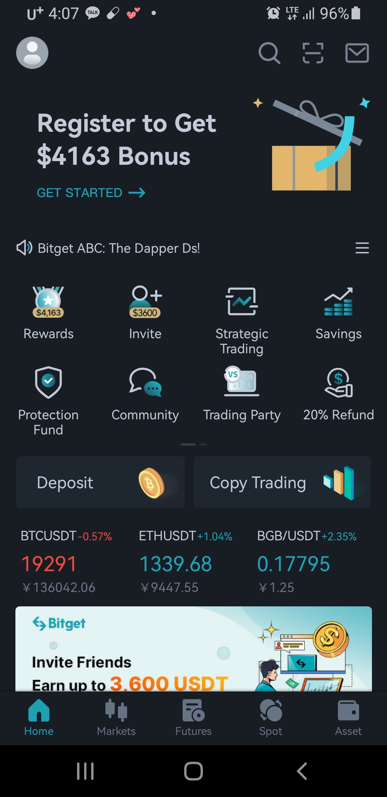Open the Community chat icon
Image resolution: width=387 pixels, height=797 pixels.
pyautogui.click(x=145, y=382)
